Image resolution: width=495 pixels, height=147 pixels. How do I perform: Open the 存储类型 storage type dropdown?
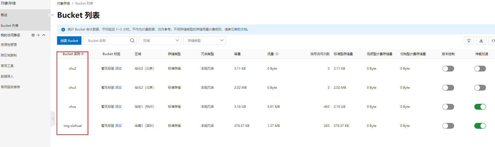click(205, 41)
